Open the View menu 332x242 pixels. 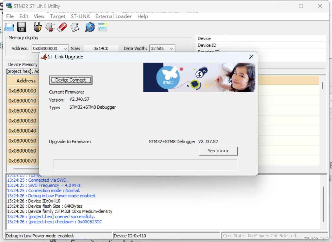(39, 16)
